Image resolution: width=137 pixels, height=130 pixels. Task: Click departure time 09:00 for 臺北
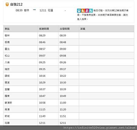[x=63, y=49]
